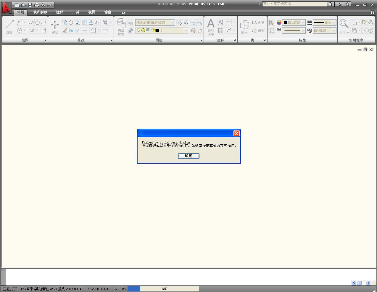Open 图层特性 layer properties manager
The height and width of the screenshot is (292, 377).
pyautogui.click(x=121, y=27)
